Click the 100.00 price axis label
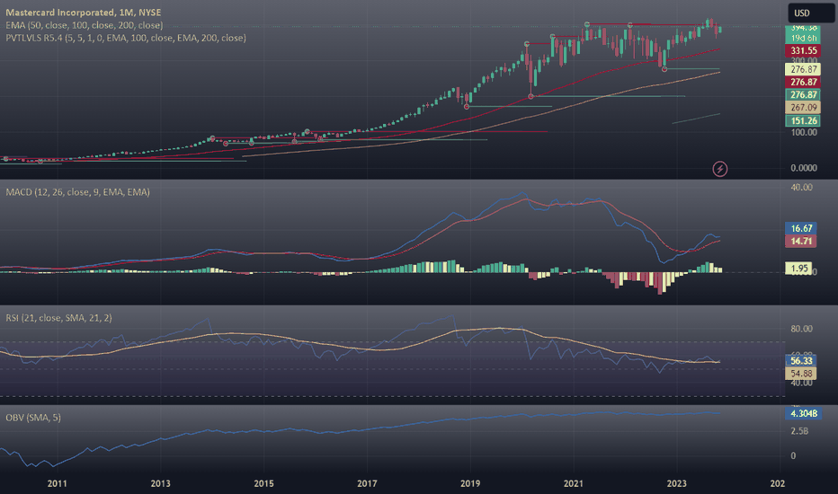 pos(804,132)
